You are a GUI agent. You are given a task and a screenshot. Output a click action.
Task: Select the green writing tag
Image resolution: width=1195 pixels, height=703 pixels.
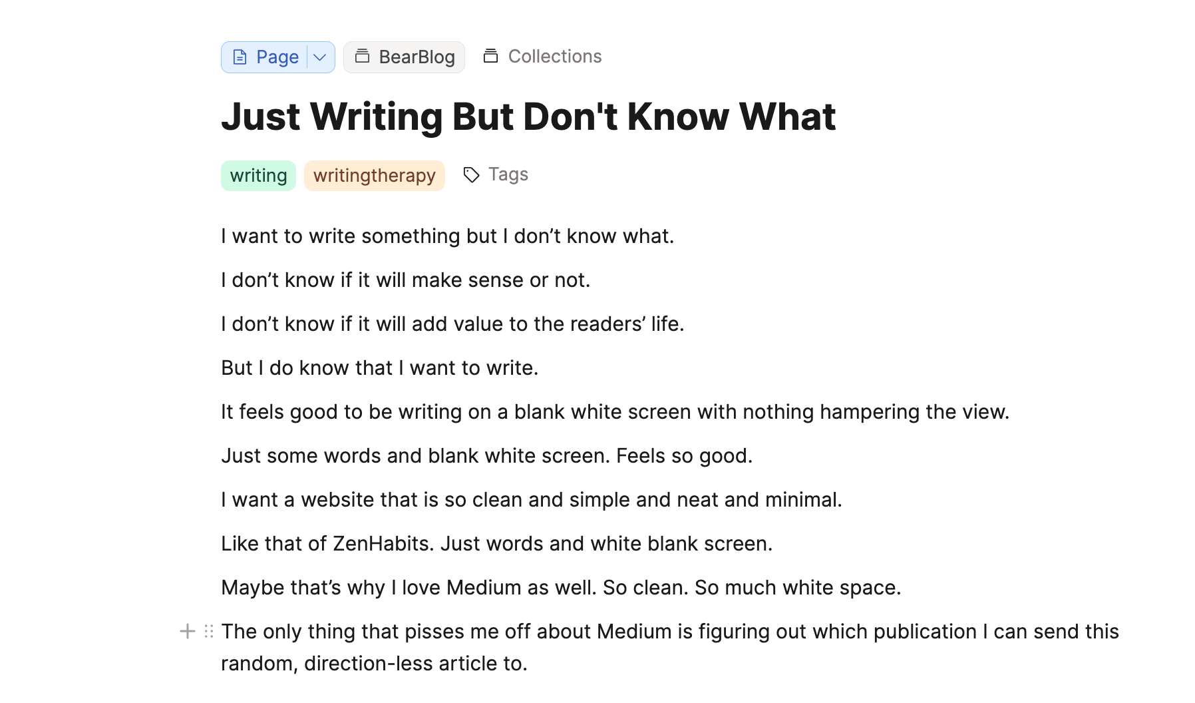pos(258,176)
